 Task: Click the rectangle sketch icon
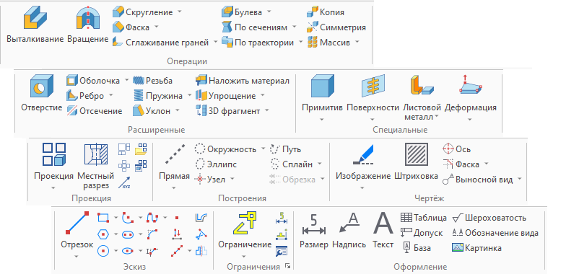(103, 217)
